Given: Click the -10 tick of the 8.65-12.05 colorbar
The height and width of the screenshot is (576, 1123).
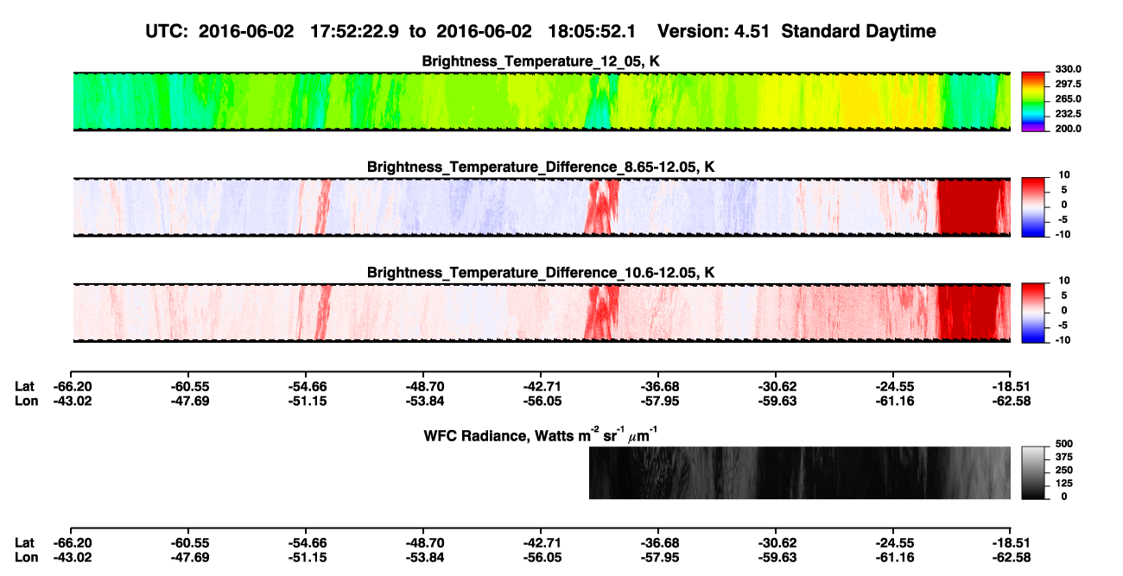Looking at the screenshot, I should pos(1062,234).
